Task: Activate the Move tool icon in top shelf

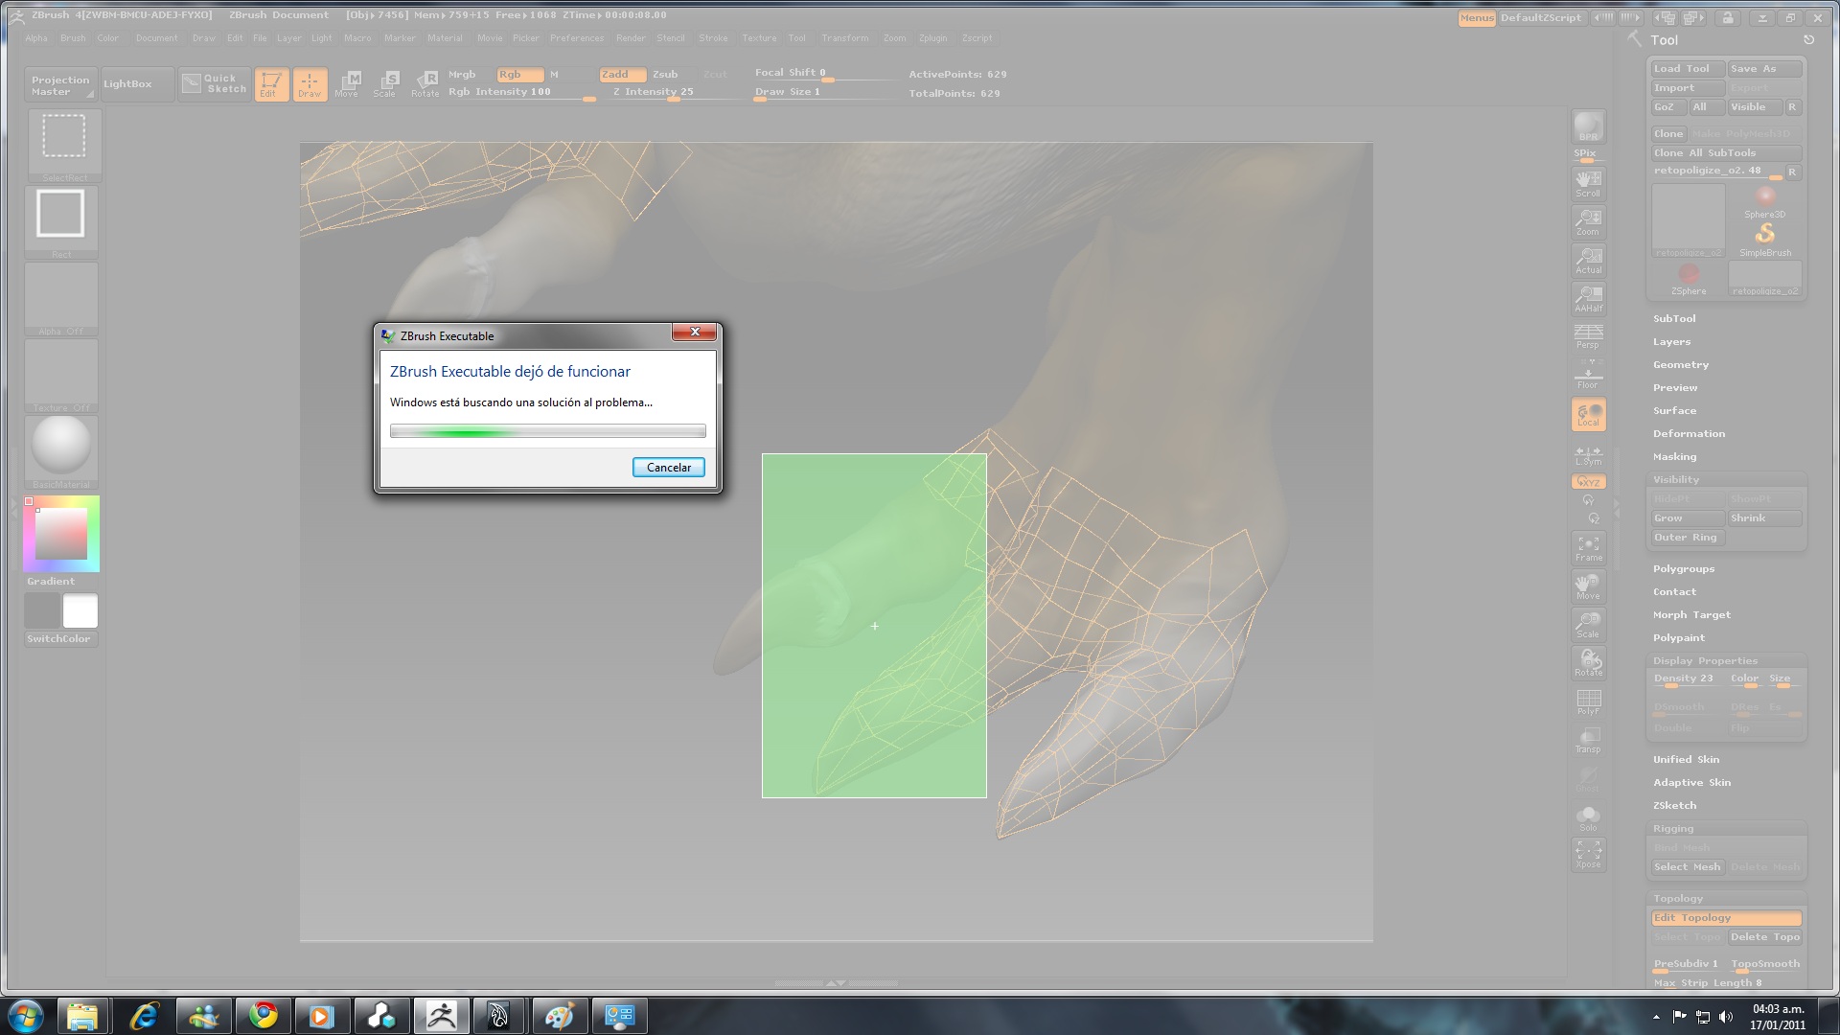Action: pyautogui.click(x=348, y=84)
